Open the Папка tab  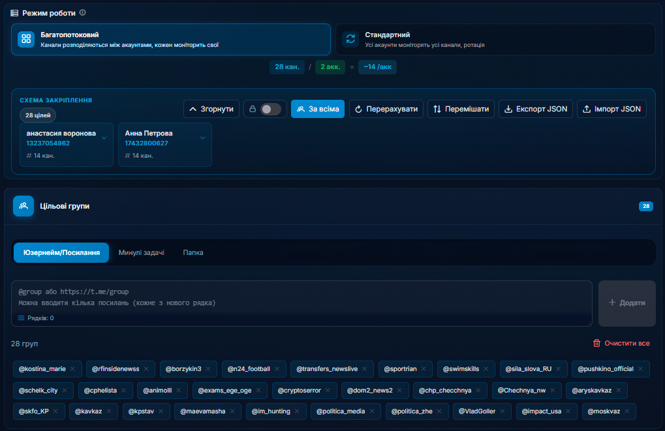pyautogui.click(x=193, y=252)
